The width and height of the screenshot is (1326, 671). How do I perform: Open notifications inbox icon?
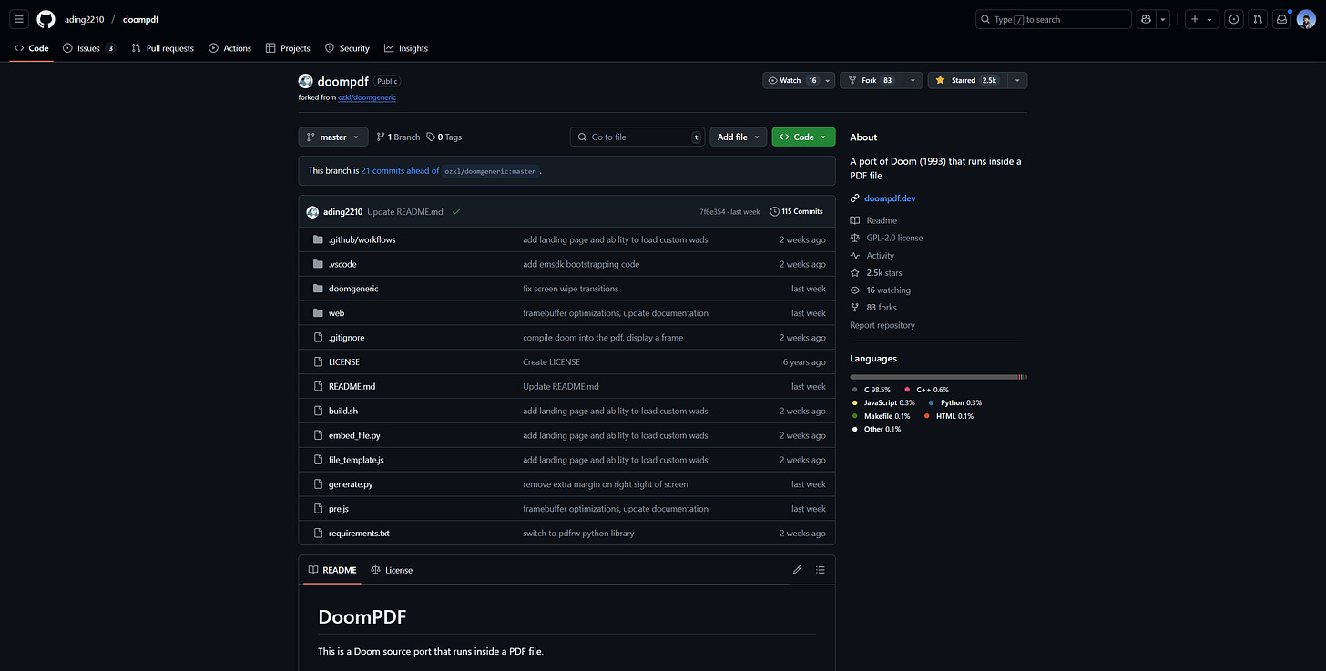point(1281,19)
